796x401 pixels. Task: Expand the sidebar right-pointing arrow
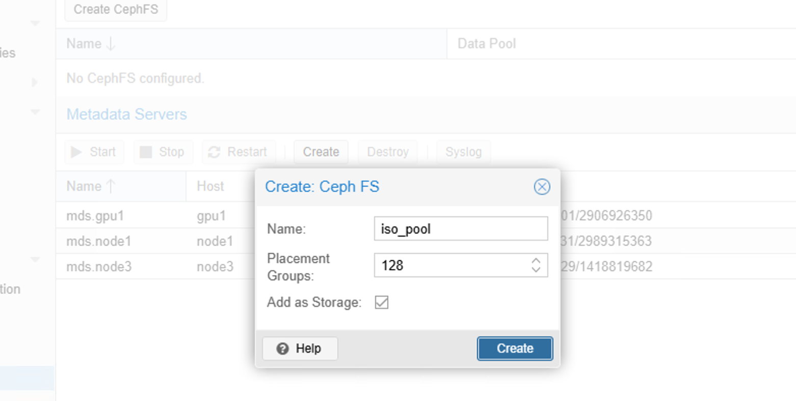[35, 82]
